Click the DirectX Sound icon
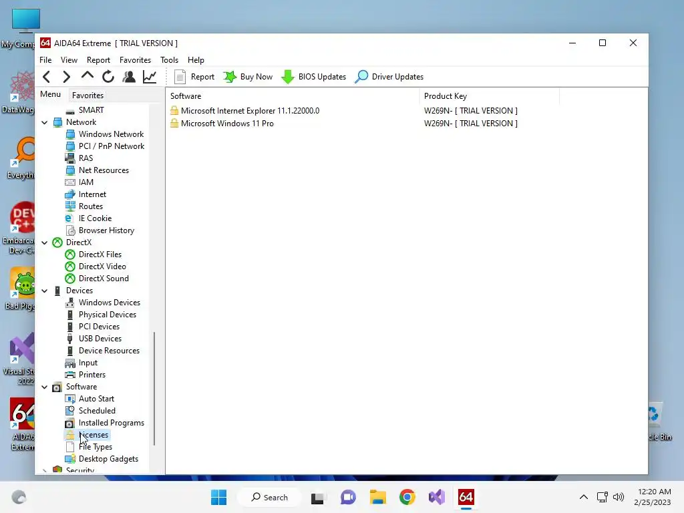Screen dimensions: 684x513 pos(69,279)
